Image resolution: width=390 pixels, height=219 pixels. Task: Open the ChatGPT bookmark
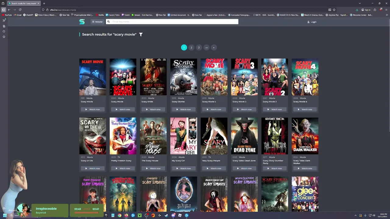coord(28,15)
